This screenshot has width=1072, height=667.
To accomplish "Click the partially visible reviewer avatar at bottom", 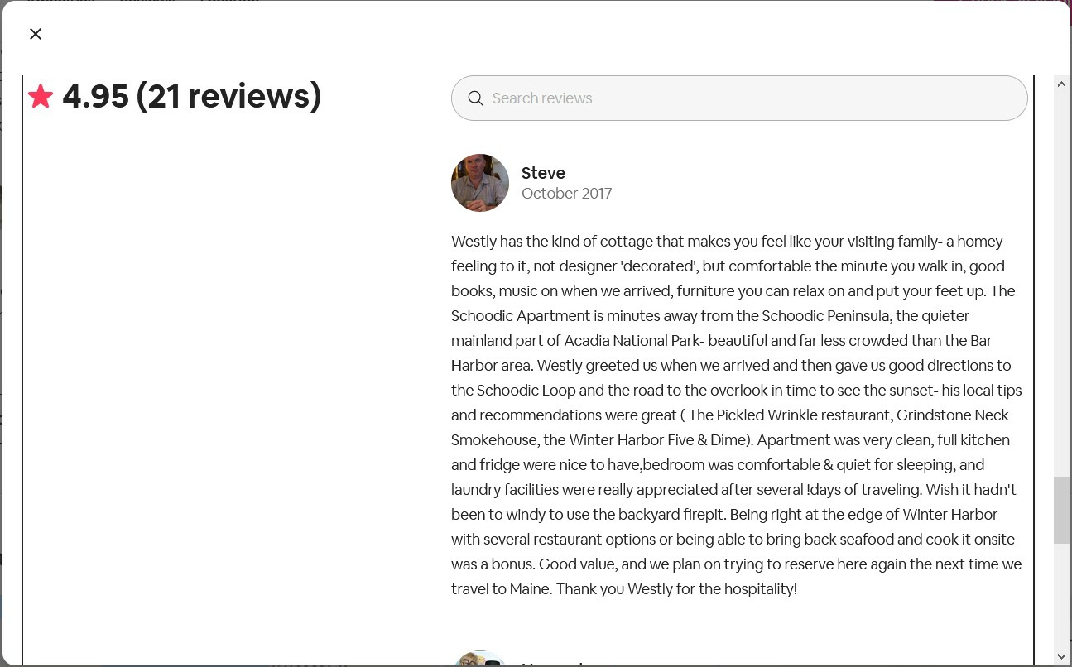I will click(480, 660).
